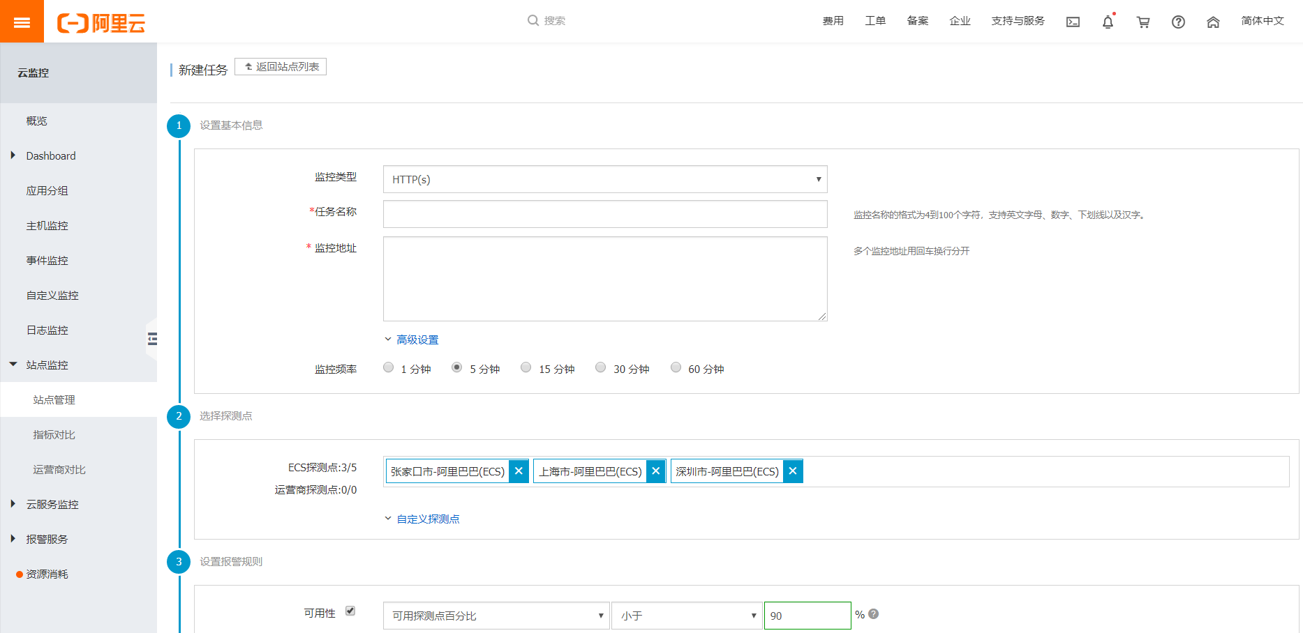Click the search magnifier icon
1303x633 pixels.
coord(533,21)
